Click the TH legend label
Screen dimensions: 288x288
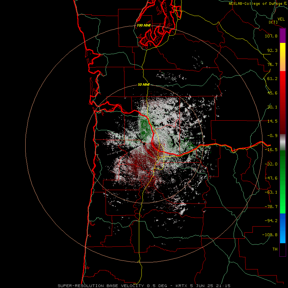(275, 249)
